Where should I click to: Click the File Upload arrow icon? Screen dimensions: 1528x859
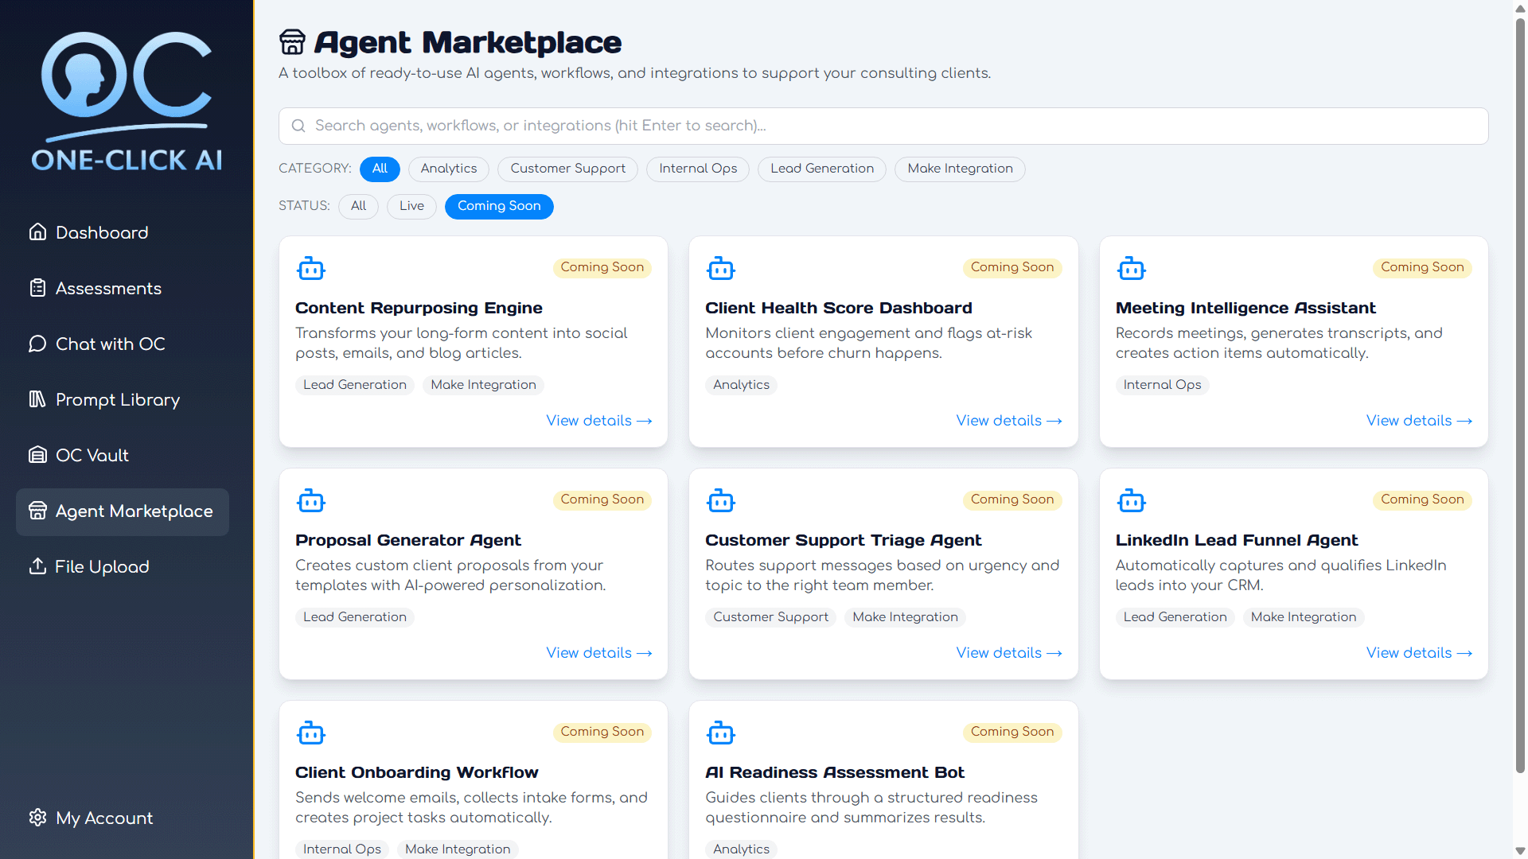[x=37, y=566]
